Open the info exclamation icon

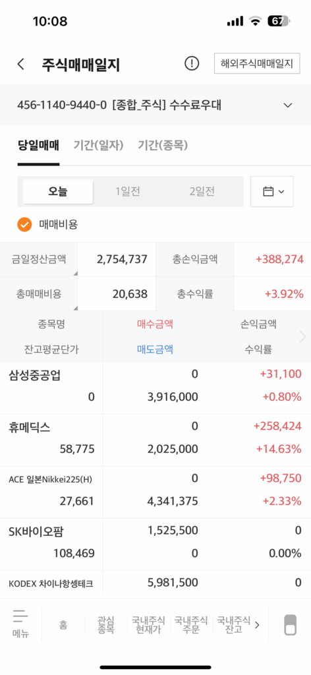point(192,64)
